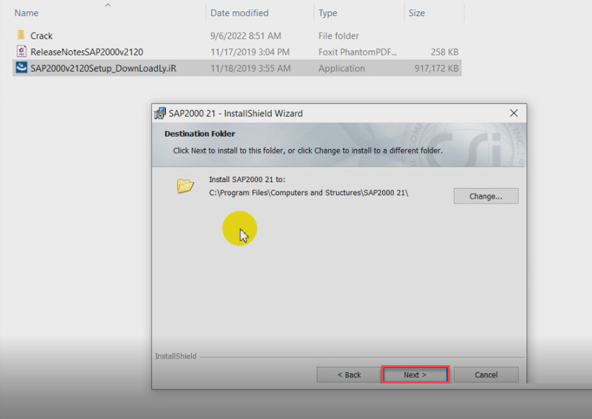
Task: Click Change to pick another folder
Action: point(486,196)
